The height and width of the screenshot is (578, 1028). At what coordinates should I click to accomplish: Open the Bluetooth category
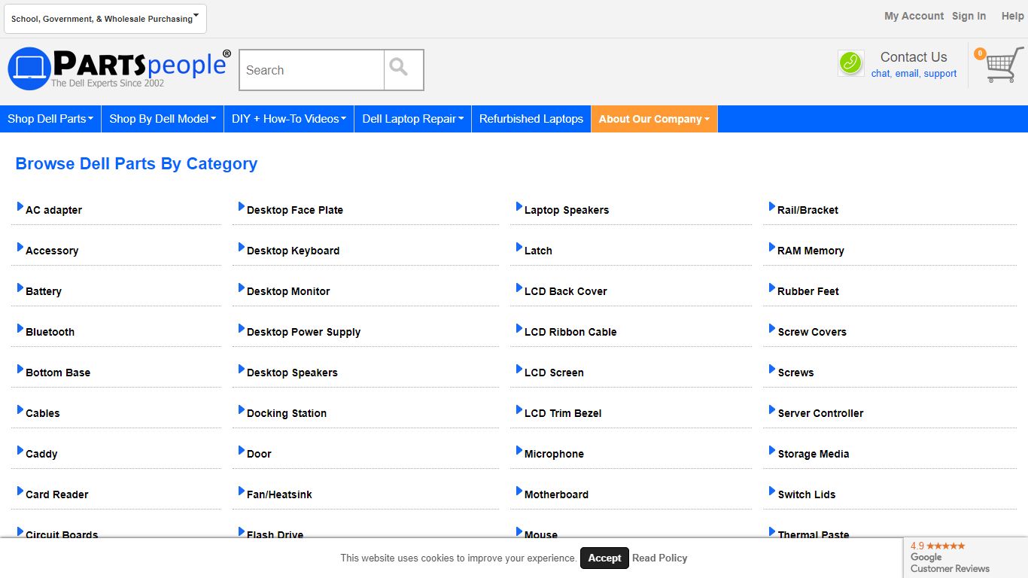coord(50,332)
